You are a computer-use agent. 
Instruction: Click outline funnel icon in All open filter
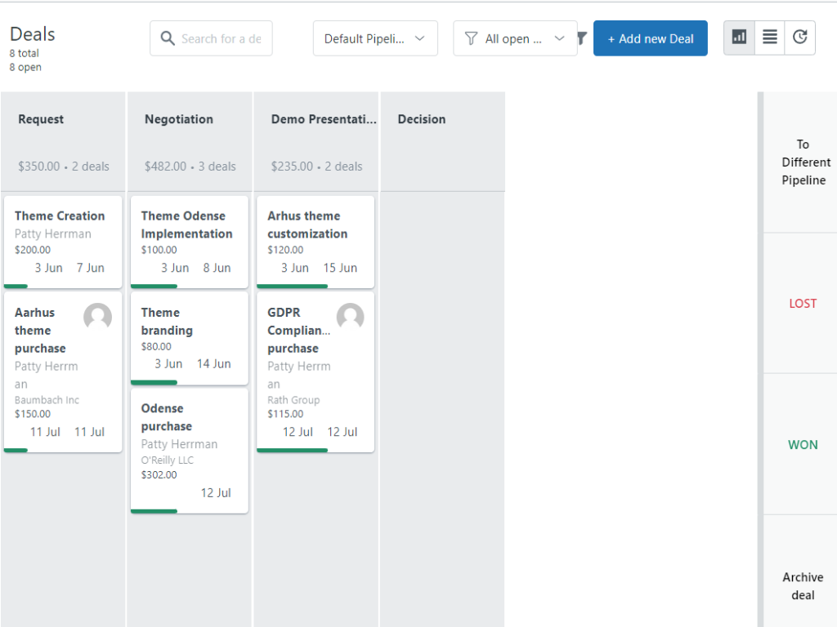click(471, 38)
